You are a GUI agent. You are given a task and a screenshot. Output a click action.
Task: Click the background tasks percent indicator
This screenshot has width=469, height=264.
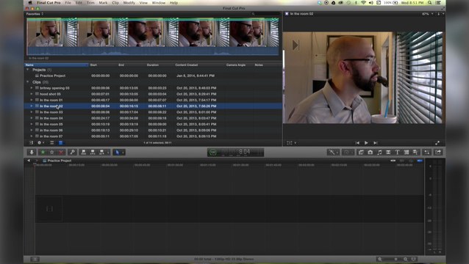pyautogui.click(x=212, y=153)
